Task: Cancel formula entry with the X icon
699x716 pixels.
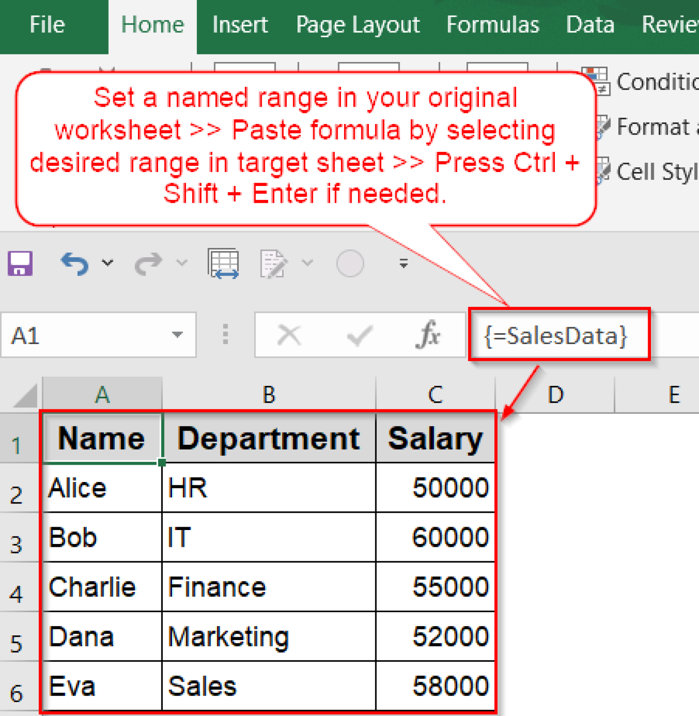Action: pyautogui.click(x=289, y=335)
